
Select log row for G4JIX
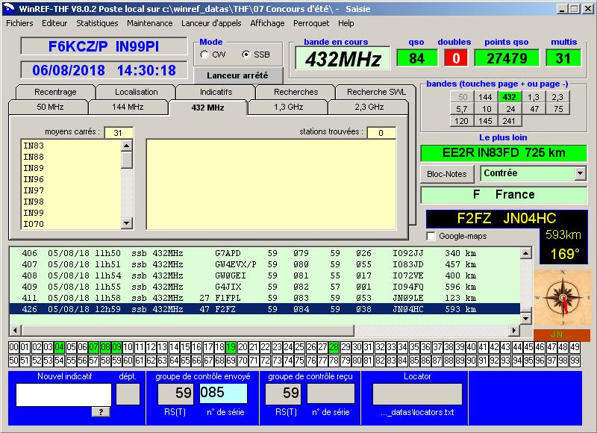coord(265,287)
